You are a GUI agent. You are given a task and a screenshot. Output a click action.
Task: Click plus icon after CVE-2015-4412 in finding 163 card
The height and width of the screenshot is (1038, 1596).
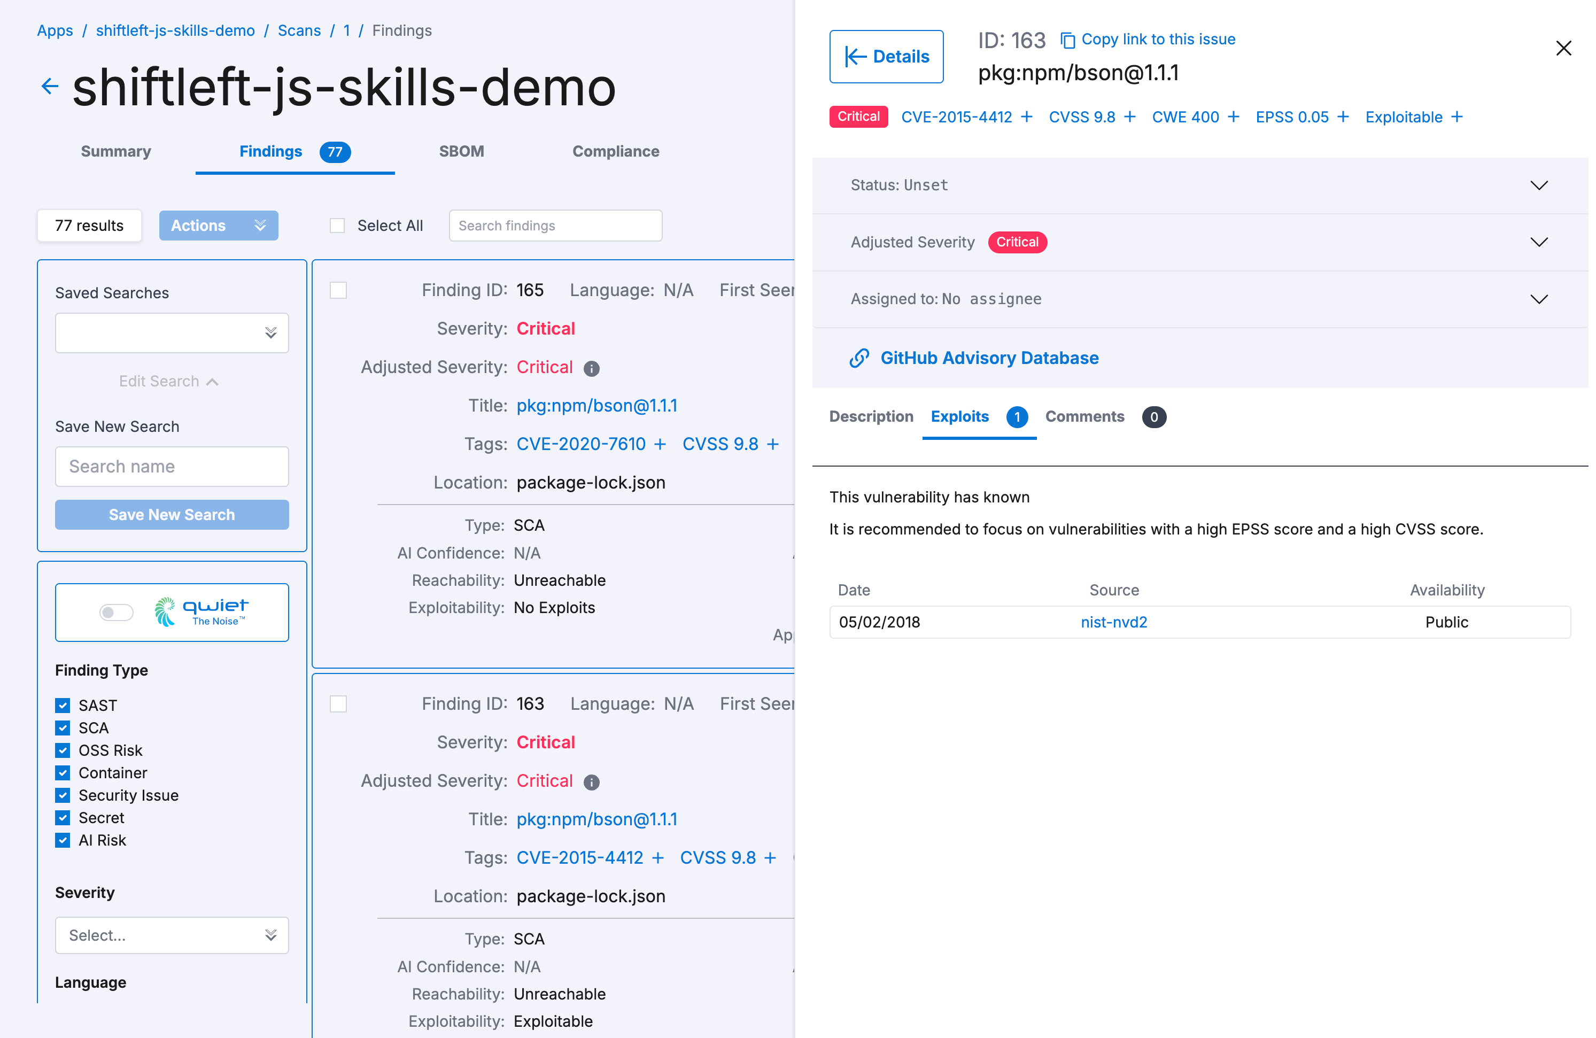pyautogui.click(x=658, y=858)
